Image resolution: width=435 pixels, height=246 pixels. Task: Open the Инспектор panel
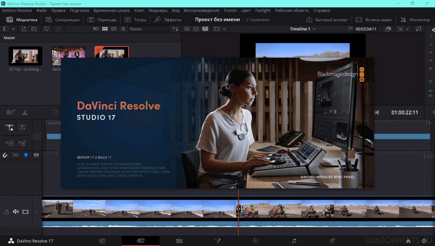click(415, 20)
